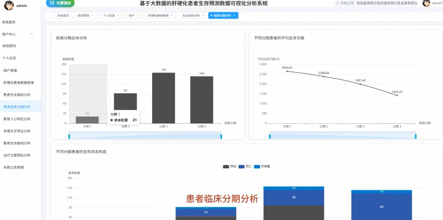Toggle the 存活 legend item
The width and height of the screenshot is (443, 220).
229,166
